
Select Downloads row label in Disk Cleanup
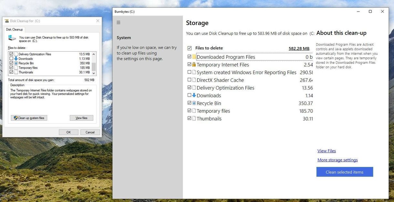coord(26,59)
